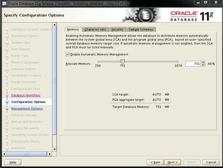Click the horizontal scrollbar thumb under step list

coord(26,154)
